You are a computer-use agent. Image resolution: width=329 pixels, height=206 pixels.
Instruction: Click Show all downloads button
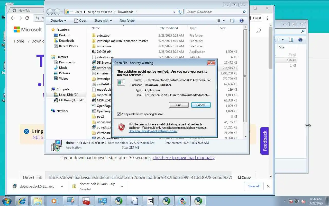click(253, 186)
